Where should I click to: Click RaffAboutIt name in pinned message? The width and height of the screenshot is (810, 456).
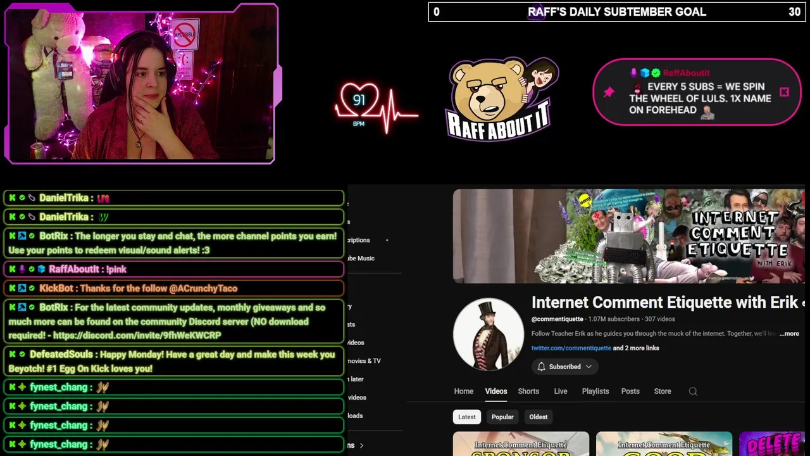coord(687,73)
